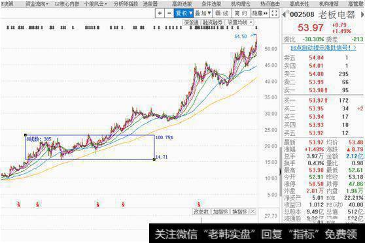Click 换指标 change indicator button
This screenshot has width=365, height=243.
coord(239,212)
